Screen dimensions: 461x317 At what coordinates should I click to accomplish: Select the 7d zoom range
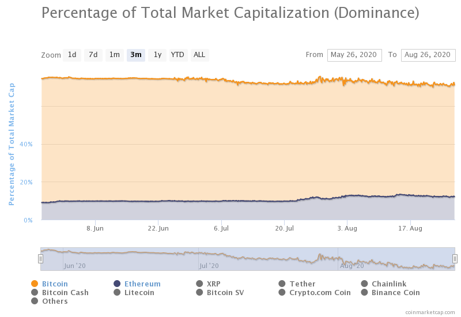pyautogui.click(x=93, y=55)
